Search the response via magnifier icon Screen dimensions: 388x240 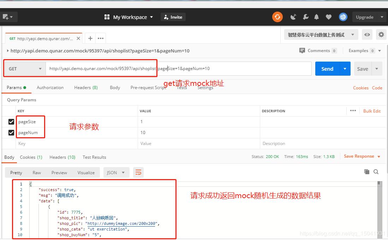click(376, 172)
